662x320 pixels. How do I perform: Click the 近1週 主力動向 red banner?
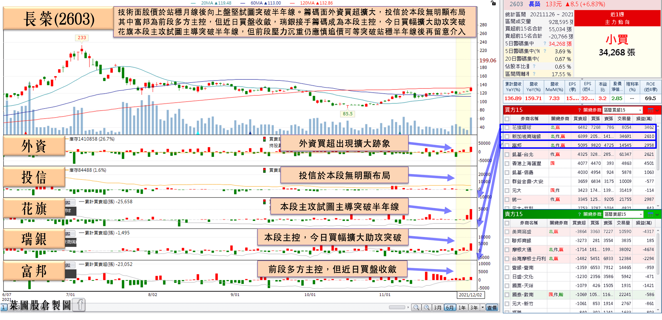pos(617,18)
